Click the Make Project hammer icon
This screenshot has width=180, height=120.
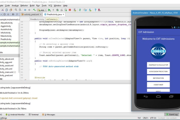pyautogui.click(x=34, y=10)
